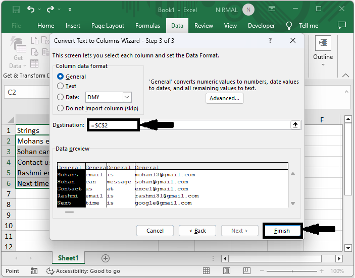Click horizontal scrollbar left arrow
Viewport: 355px width, 278px height.
(225, 258)
